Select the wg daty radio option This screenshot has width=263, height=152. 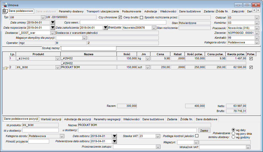[233, 130]
